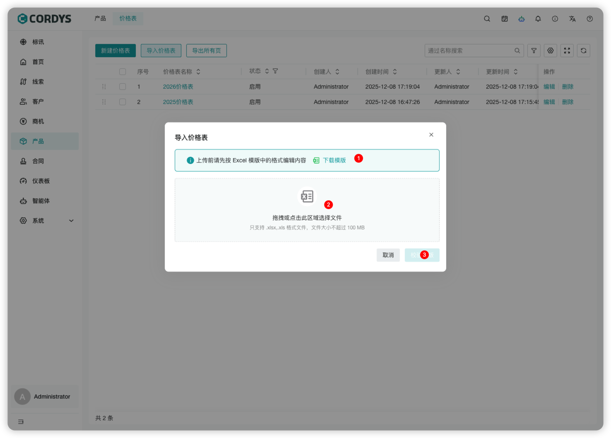Select the checkbox for row 1
611x438 pixels.
[123, 87]
